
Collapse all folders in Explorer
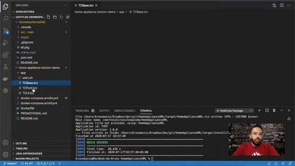point(68,17)
